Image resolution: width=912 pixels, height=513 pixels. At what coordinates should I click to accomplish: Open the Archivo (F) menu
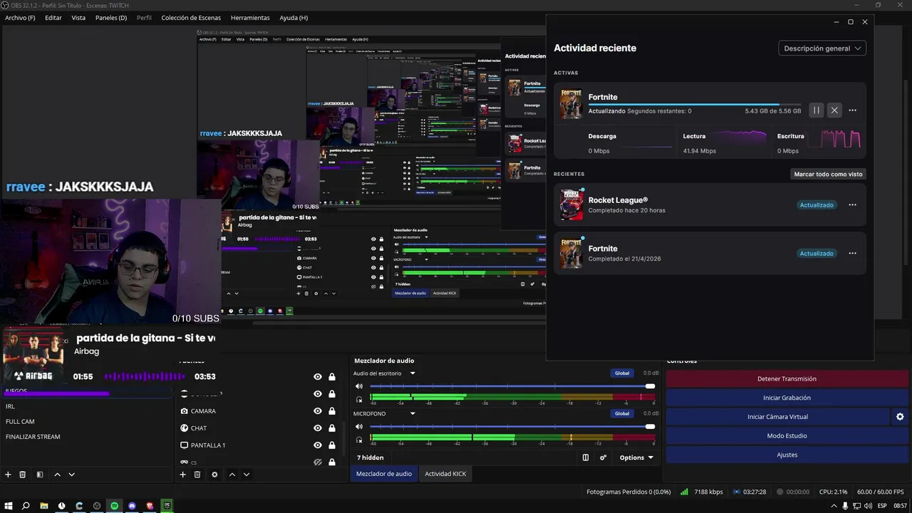pyautogui.click(x=20, y=18)
